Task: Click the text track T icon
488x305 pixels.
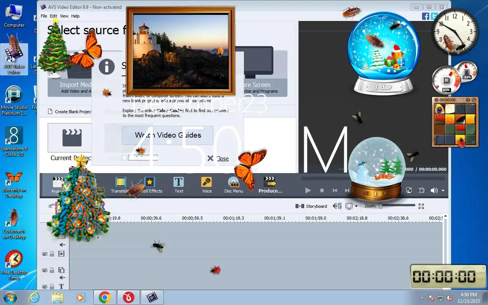Action: (x=61, y=287)
